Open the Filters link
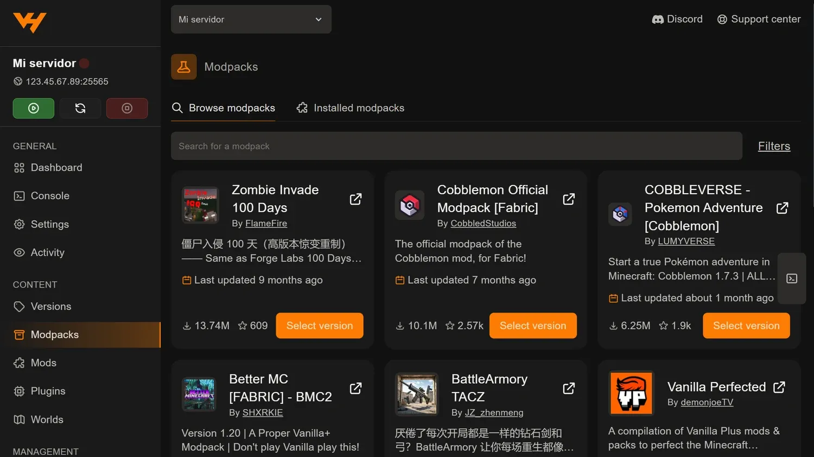The width and height of the screenshot is (814, 457). pyautogui.click(x=774, y=146)
